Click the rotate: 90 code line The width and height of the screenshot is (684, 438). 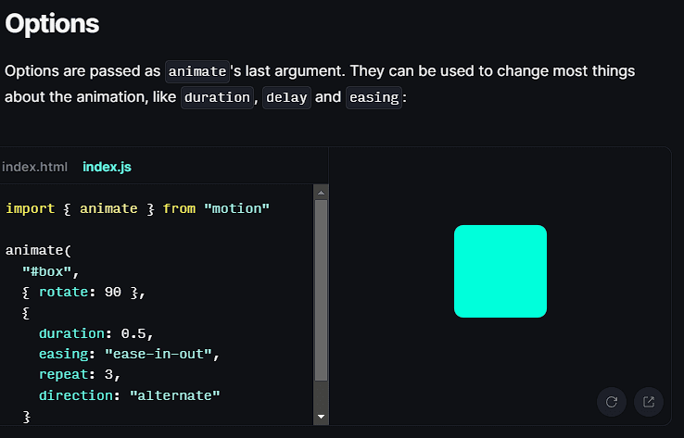coord(83,292)
